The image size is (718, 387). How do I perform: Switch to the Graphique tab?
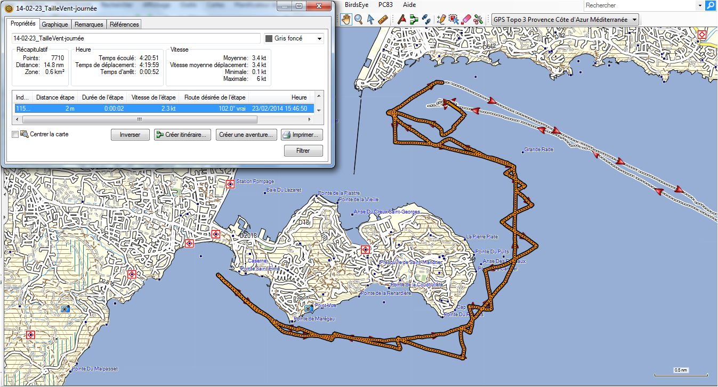pos(55,24)
